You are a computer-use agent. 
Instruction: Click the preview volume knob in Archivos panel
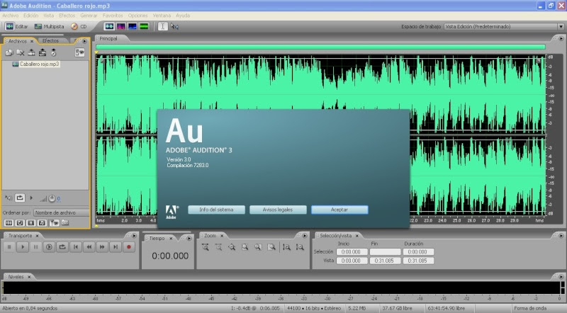52,198
